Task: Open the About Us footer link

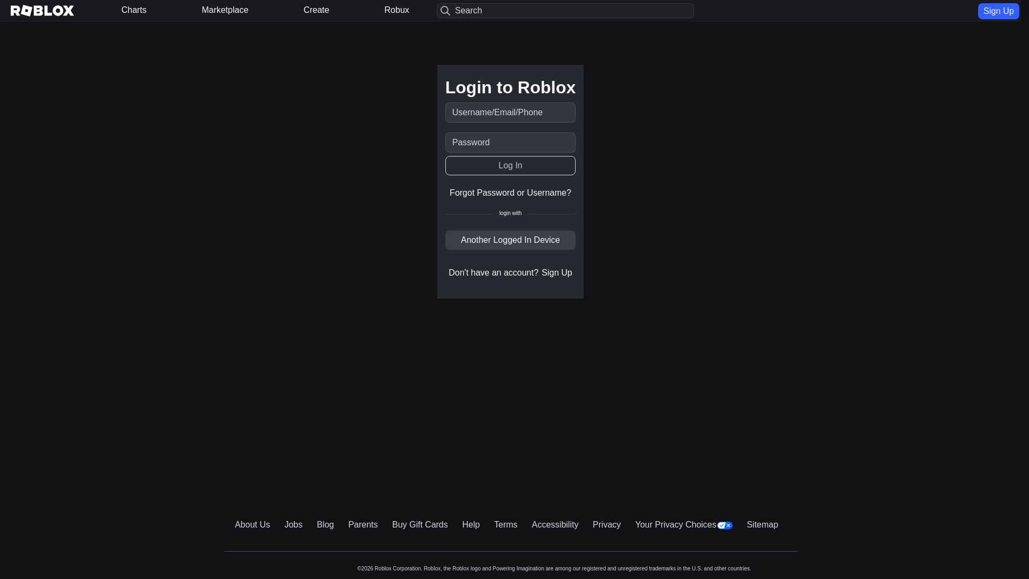Action: coord(252,525)
